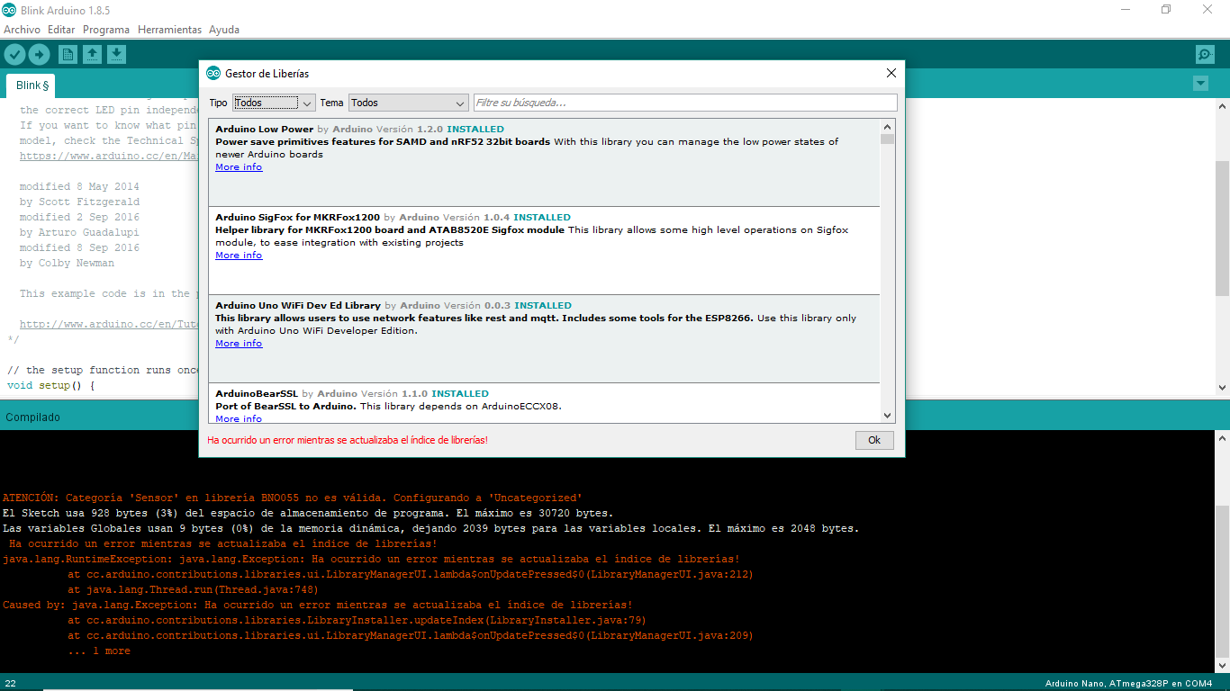Open More info for Uno WiFi Dev Ed
1230x691 pixels.
point(239,344)
